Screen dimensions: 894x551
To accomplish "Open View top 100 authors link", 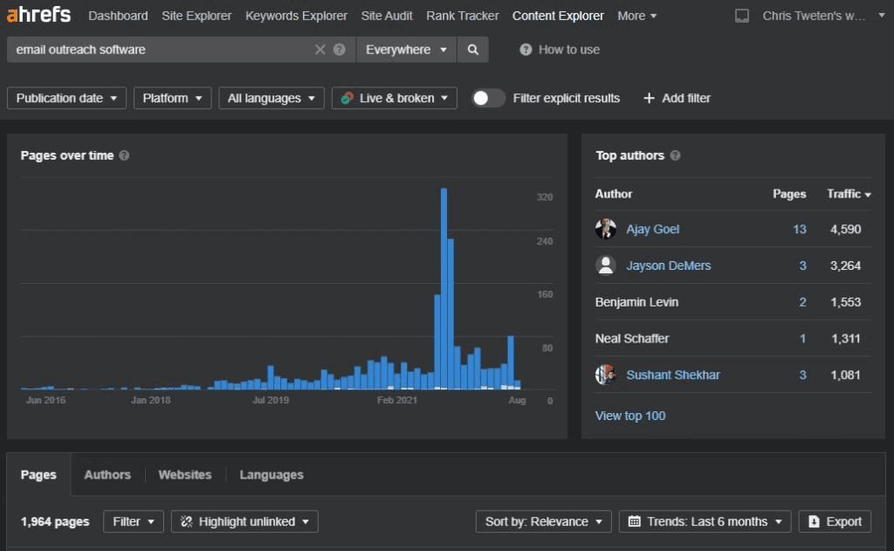I will pos(630,416).
